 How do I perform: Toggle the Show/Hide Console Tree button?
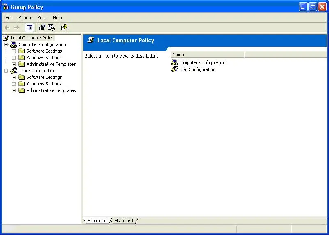click(x=29, y=28)
